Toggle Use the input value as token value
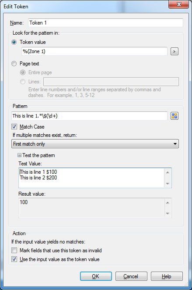The width and height of the screenshot is (192, 290). 14,259
